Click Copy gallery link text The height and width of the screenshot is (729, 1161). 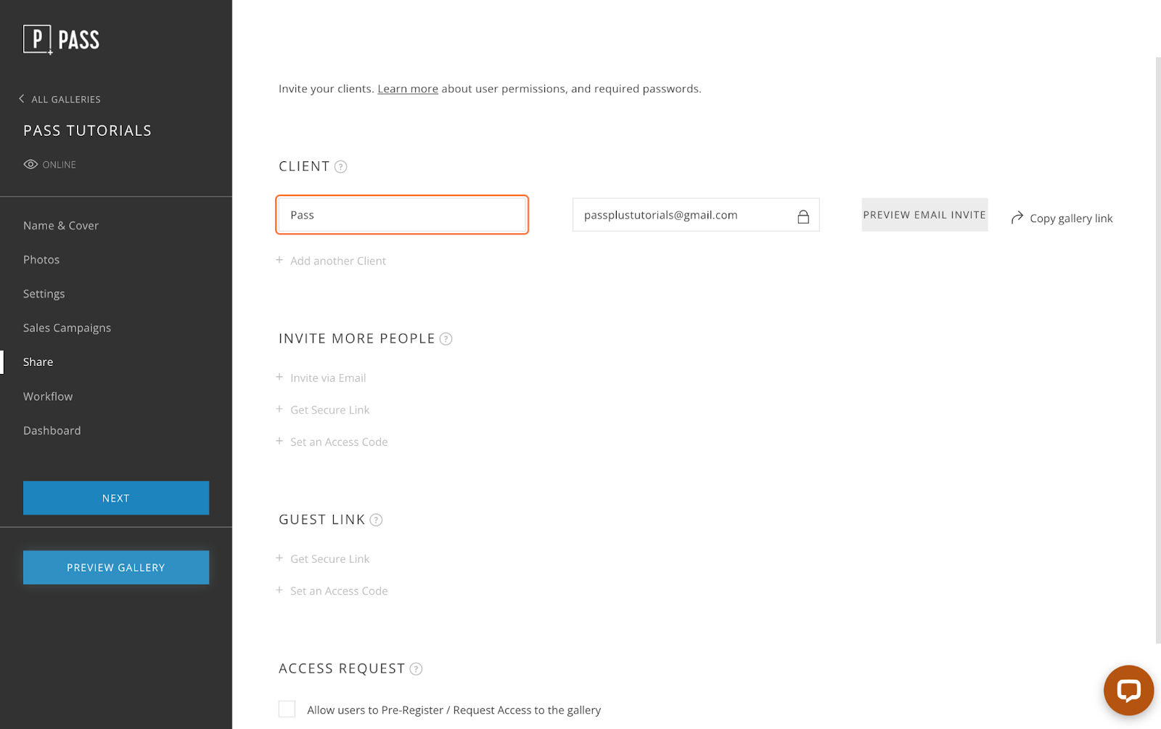click(1071, 219)
